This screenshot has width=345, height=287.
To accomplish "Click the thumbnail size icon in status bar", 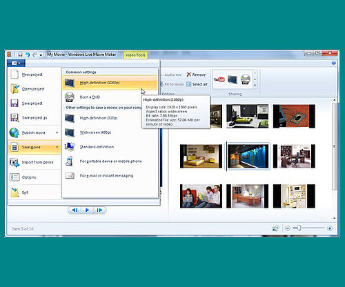I will coord(275,228).
